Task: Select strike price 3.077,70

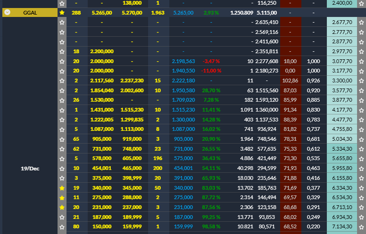Action: [x=342, y=61]
